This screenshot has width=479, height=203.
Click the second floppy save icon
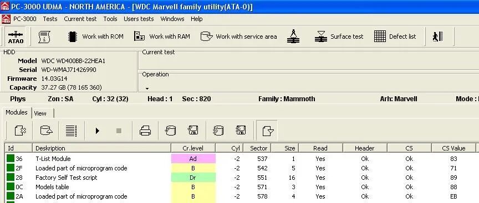[241, 131]
